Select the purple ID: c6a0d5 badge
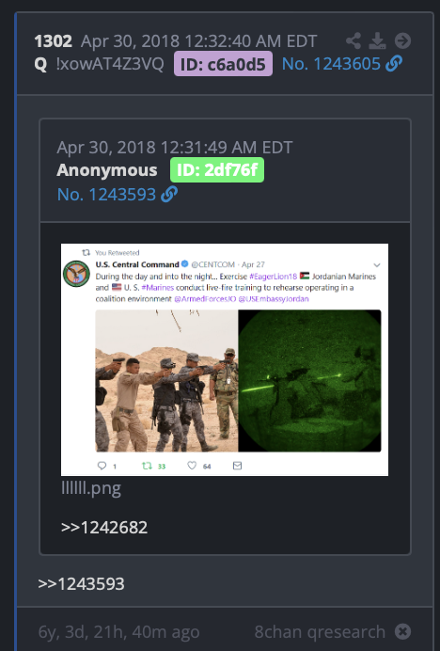Image resolution: width=440 pixels, height=651 pixels. point(223,64)
